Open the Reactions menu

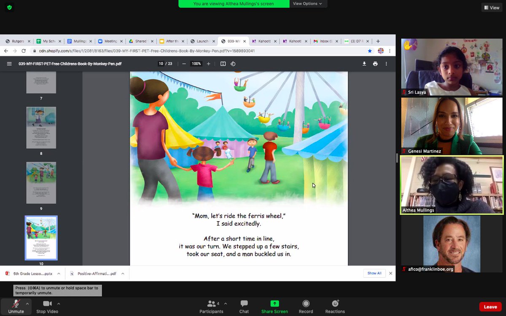pos(335,307)
